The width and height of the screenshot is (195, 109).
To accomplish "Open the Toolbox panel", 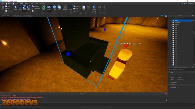I will pos(49,8).
